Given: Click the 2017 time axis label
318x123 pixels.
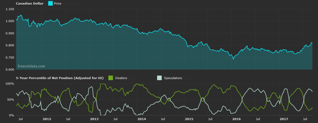Looking at the screenshot, I should point(284,119).
